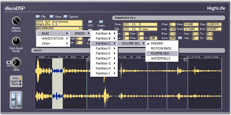Click the Pan value field

click(x=141, y=34)
